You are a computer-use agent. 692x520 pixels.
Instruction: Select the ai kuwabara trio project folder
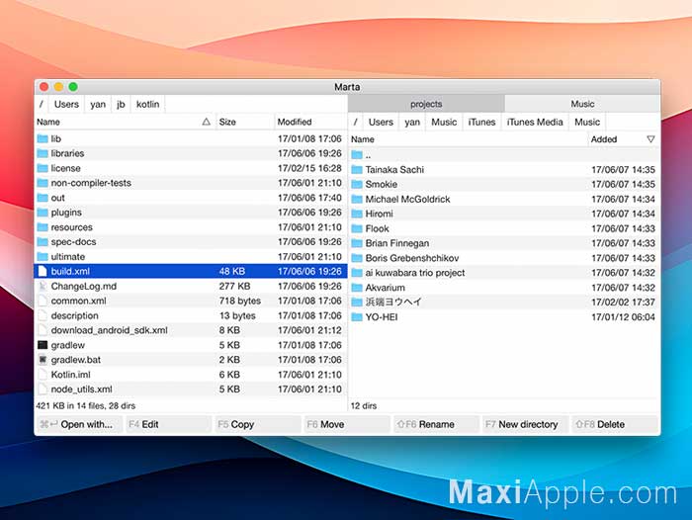(x=504, y=273)
